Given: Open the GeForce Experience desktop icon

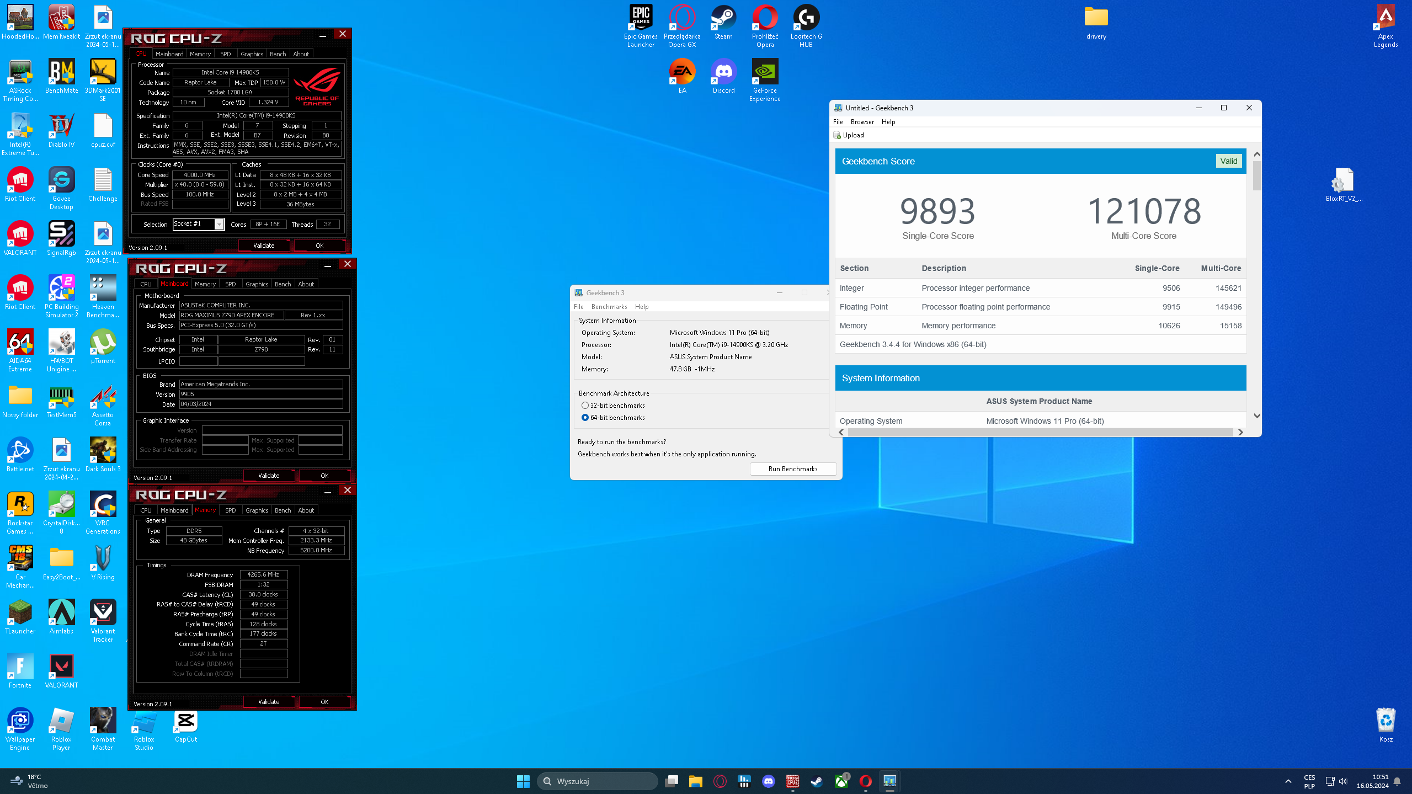Looking at the screenshot, I should tap(765, 80).
